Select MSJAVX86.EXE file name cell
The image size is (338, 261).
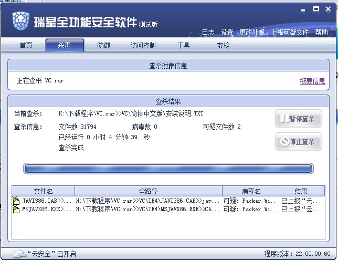pyautogui.click(x=47, y=209)
